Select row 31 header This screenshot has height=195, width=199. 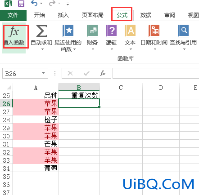pyautogui.click(x=6, y=144)
